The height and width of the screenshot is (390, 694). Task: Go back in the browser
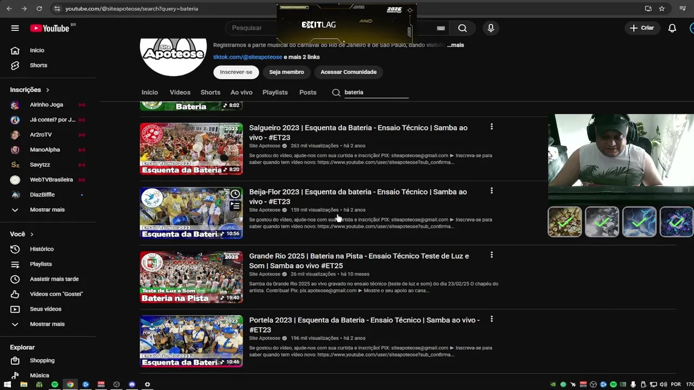pyautogui.click(x=9, y=9)
